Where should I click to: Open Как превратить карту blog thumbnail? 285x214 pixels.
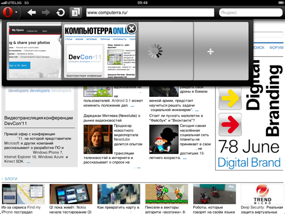click(x=119, y=194)
